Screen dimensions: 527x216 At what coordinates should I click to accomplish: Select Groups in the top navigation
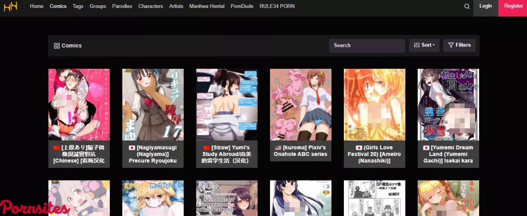click(97, 7)
